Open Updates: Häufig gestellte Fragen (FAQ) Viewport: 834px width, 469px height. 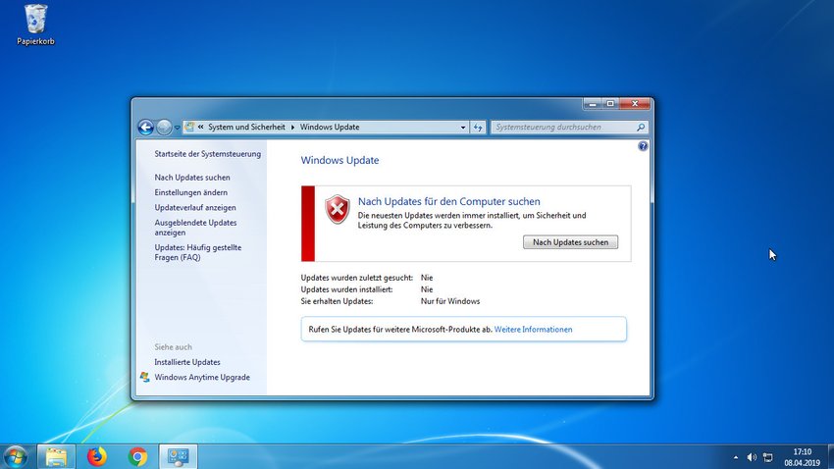[198, 252]
